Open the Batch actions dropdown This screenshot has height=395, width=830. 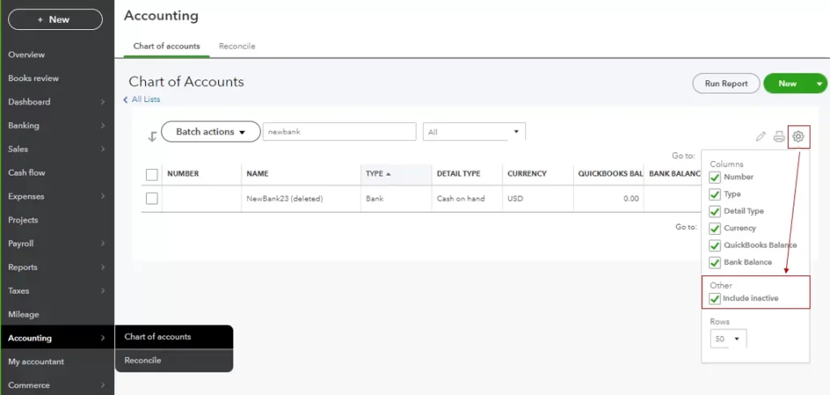[211, 132]
